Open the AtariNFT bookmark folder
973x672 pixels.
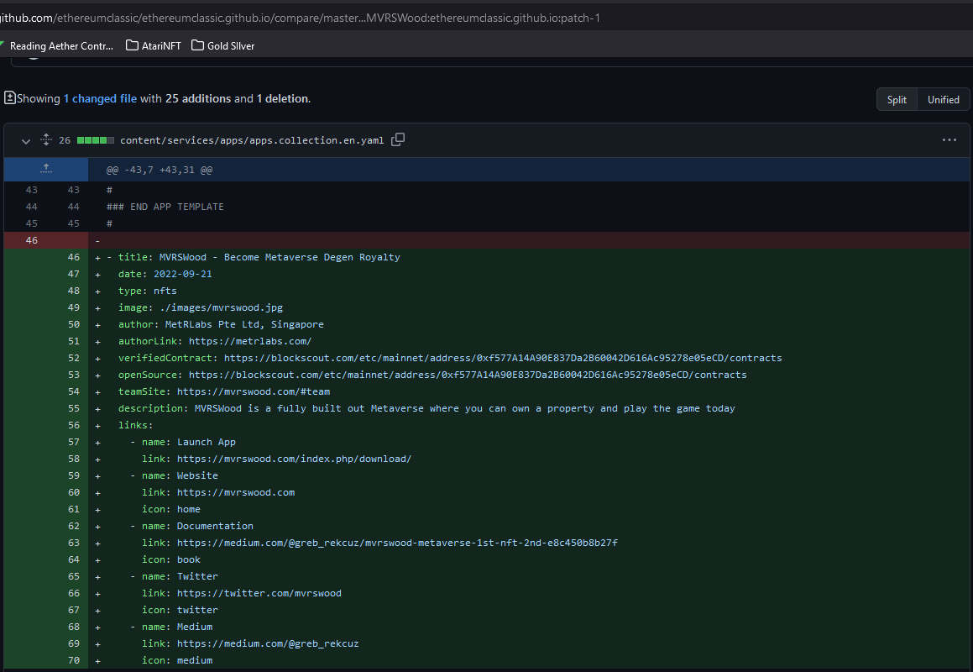(x=154, y=45)
